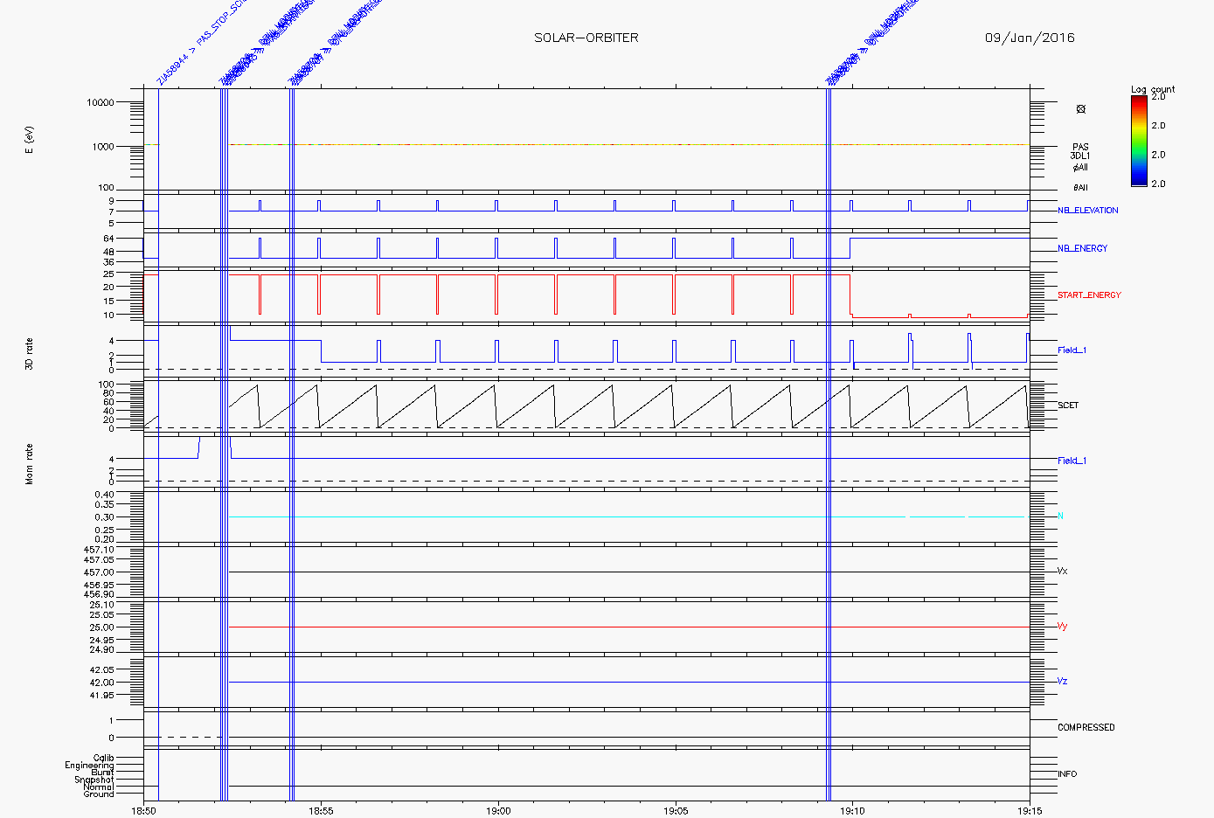Click the 19:00 time axis label

coord(498,811)
